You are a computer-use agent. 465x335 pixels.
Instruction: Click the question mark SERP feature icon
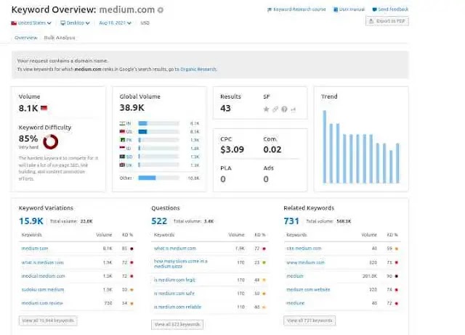[x=284, y=109]
